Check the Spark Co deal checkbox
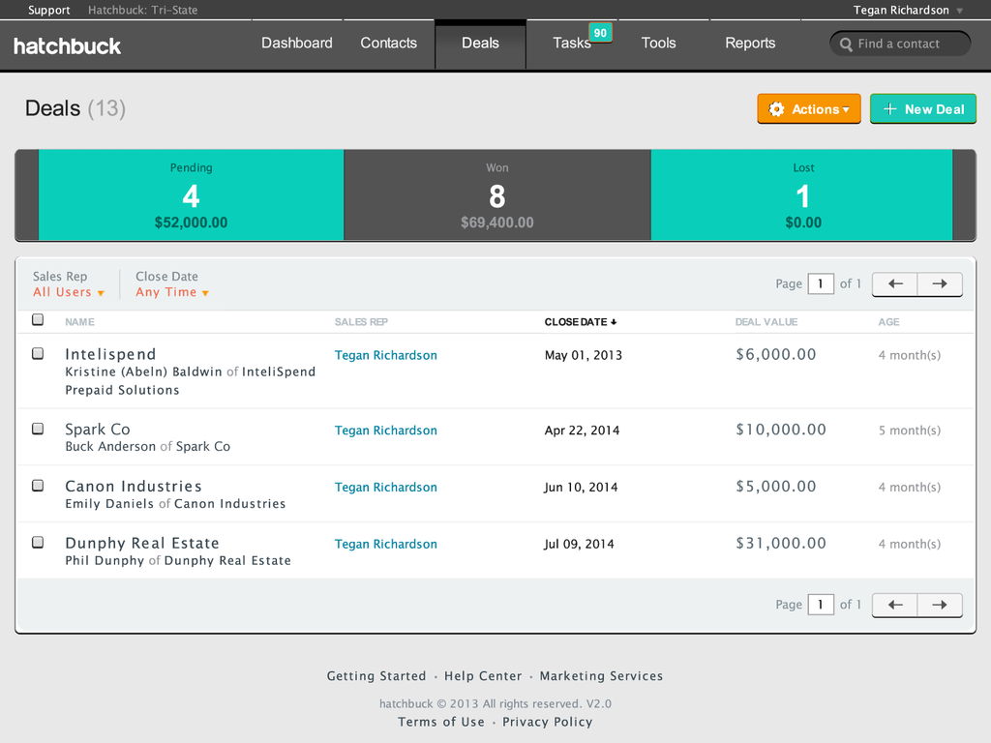Image resolution: width=991 pixels, height=743 pixels. click(38, 429)
